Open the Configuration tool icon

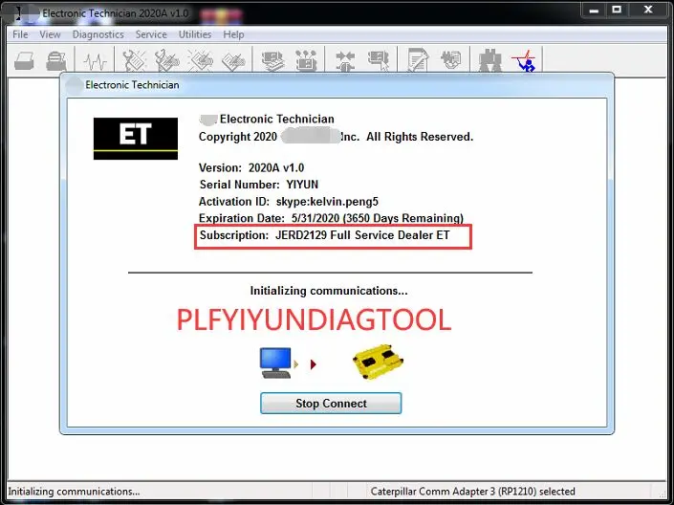(306, 60)
